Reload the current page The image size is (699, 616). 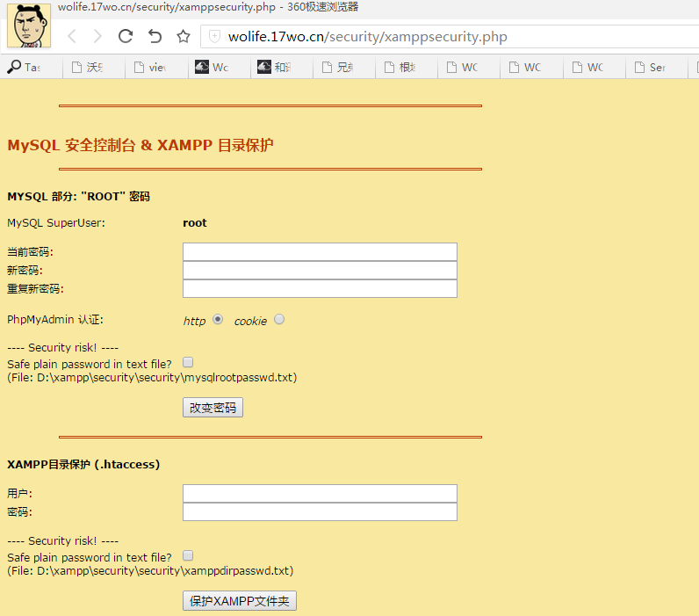[x=126, y=36]
